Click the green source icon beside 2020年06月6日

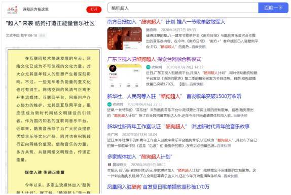(110, 104)
